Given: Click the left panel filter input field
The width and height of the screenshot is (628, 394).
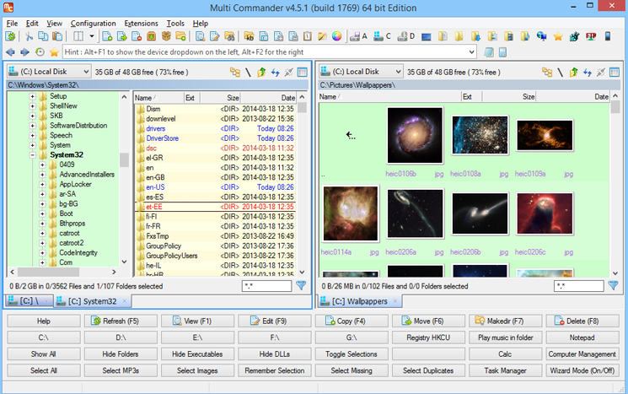Looking at the screenshot, I should click(266, 286).
